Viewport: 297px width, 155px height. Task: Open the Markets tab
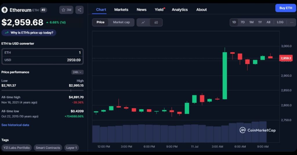tap(121, 10)
